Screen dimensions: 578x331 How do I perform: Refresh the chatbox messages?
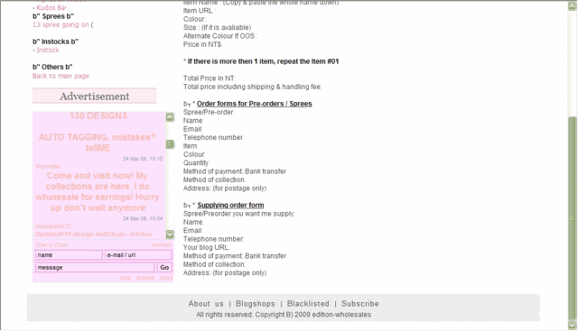[x=161, y=244]
